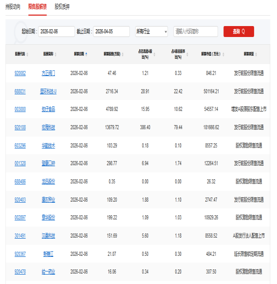Click the type cell in row 920367
This screenshot has height=284, width=277.
pyautogui.click(x=249, y=254)
